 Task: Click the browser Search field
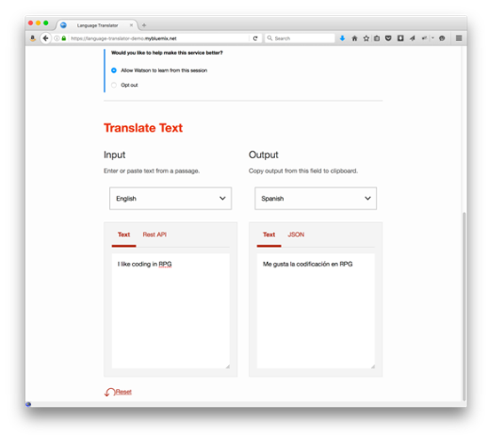[300, 38]
